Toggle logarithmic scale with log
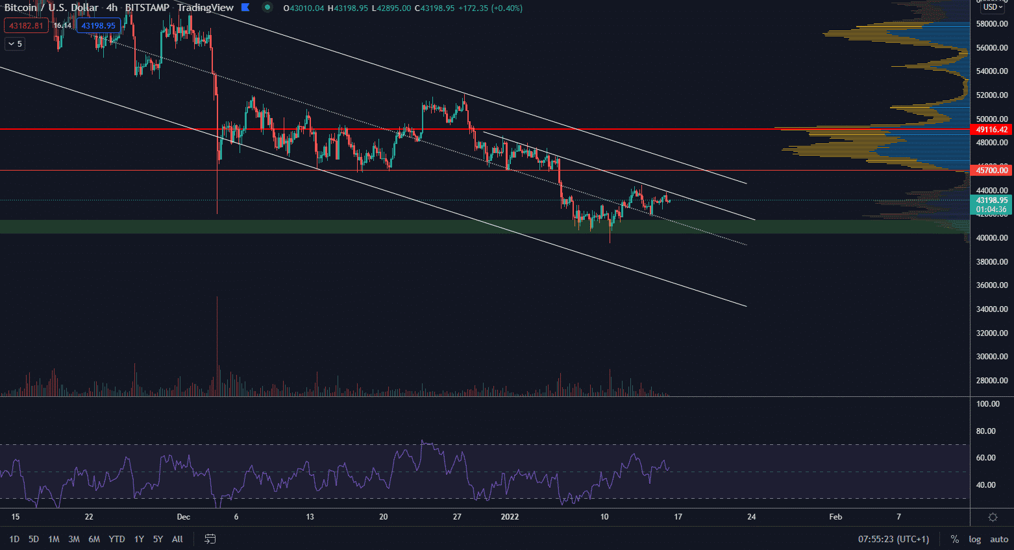The width and height of the screenshot is (1014, 550). coord(974,539)
